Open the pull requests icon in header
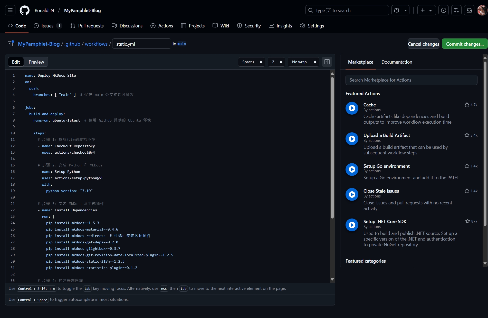The height and width of the screenshot is (318, 488). point(456,10)
